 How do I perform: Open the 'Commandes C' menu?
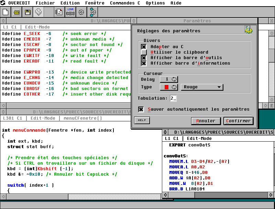[125, 3]
